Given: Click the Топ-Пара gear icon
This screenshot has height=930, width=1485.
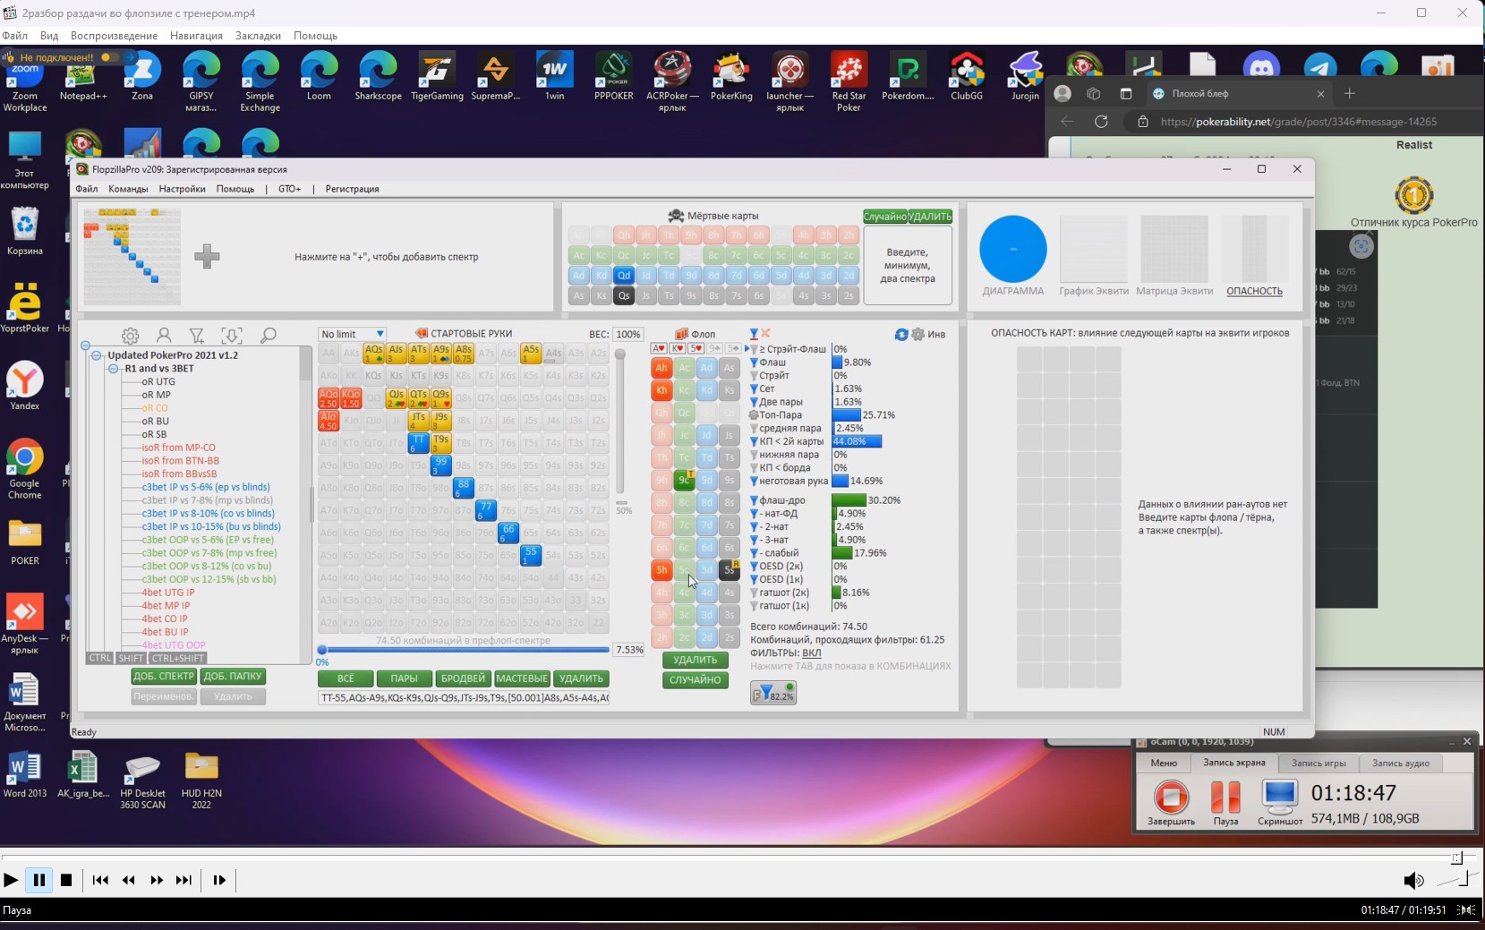Looking at the screenshot, I should point(754,415).
